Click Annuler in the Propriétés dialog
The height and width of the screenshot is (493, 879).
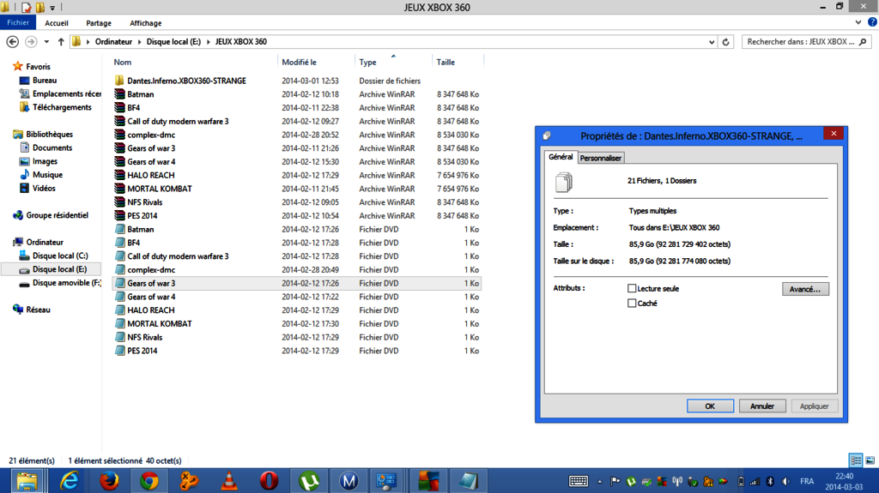(x=762, y=406)
